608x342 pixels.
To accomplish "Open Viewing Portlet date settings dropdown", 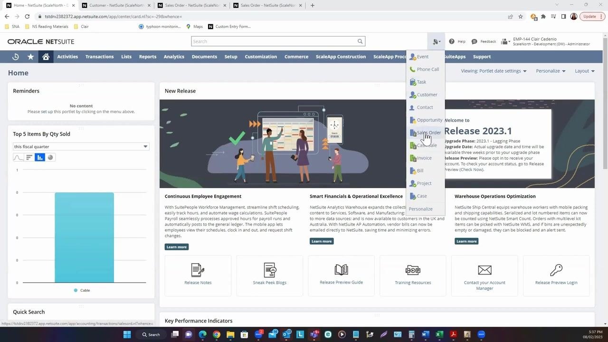I will [x=494, y=71].
